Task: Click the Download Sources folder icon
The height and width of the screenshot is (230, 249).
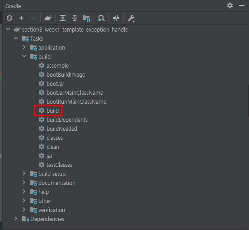Action: [x=87, y=18]
